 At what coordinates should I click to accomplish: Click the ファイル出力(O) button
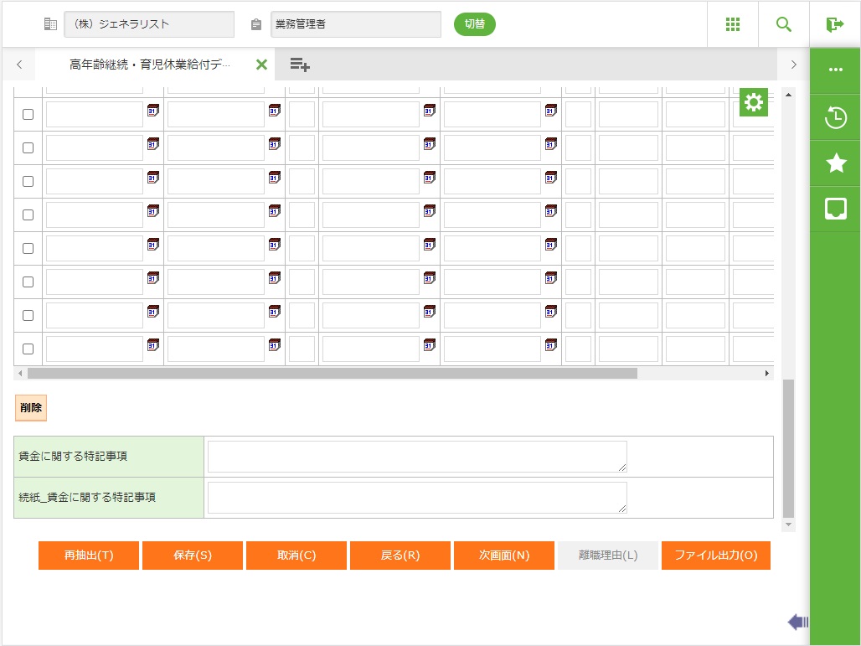click(716, 556)
